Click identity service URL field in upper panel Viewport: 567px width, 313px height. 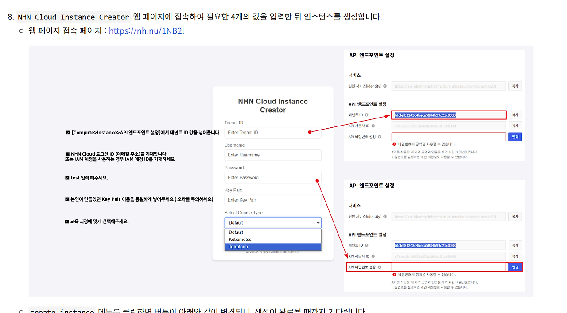tap(449, 86)
